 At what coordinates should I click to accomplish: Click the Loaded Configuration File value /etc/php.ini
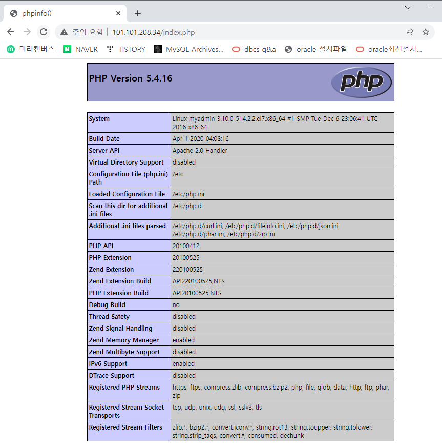(x=188, y=194)
